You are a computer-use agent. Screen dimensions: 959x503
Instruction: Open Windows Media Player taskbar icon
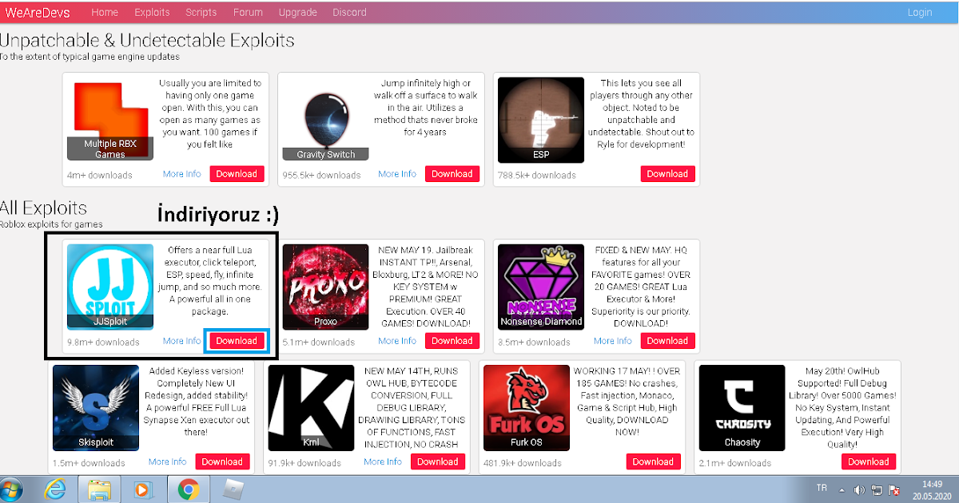tap(143, 489)
